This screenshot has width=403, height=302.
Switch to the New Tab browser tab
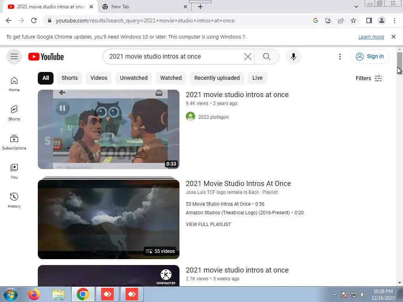145,7
